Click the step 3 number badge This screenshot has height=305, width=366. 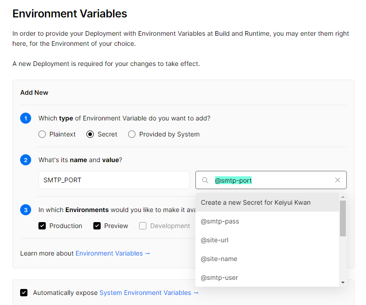26,210
